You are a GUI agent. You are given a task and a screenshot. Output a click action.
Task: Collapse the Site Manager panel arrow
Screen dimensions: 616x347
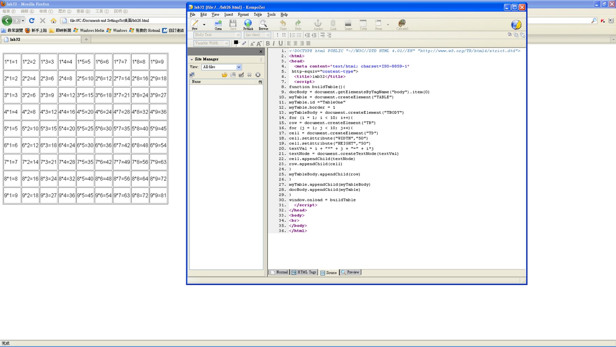(192, 59)
